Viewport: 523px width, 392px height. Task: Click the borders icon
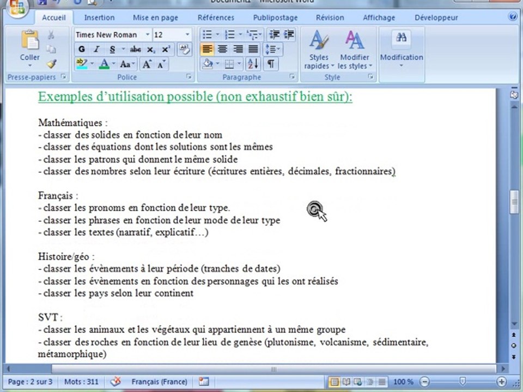tap(229, 64)
